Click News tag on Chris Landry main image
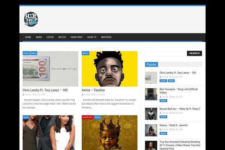The width and height of the screenshot is (225, 150). tap(34, 53)
